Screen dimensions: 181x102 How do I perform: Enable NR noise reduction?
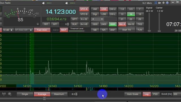(104, 30)
